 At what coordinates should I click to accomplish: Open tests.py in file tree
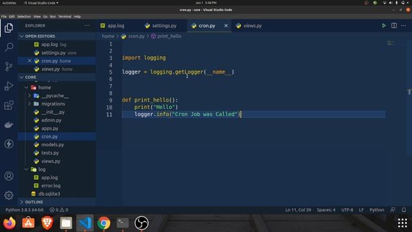pyautogui.click(x=50, y=153)
